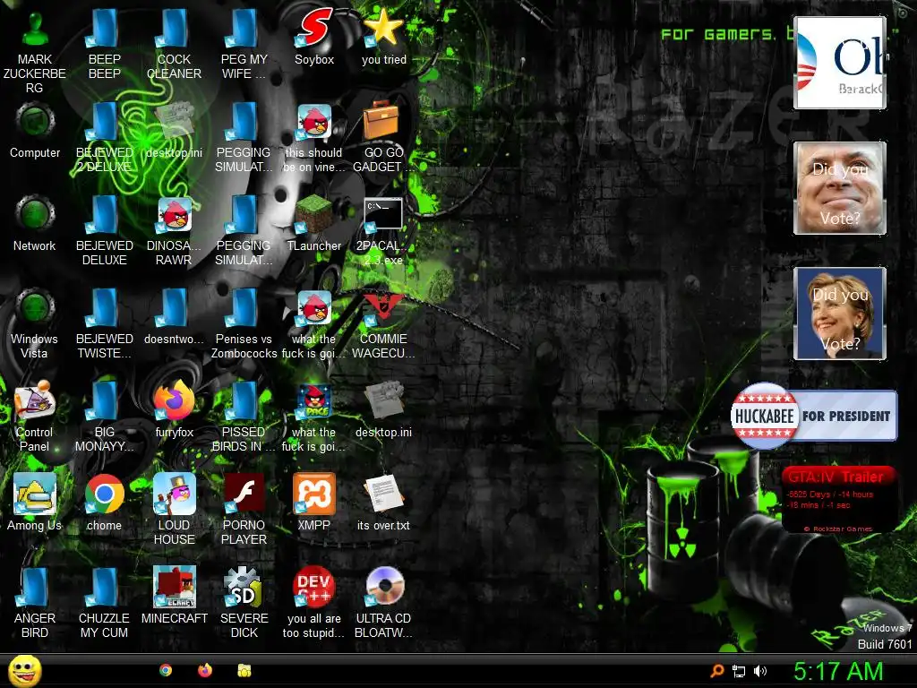Open the network tray icon
This screenshot has width=917, height=688.
(x=739, y=672)
